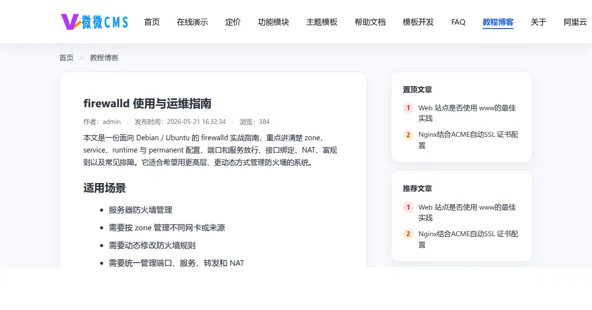592x310 pixels.
Task: Click list item 需要动态修改防火墙规则
Action: click(x=152, y=245)
